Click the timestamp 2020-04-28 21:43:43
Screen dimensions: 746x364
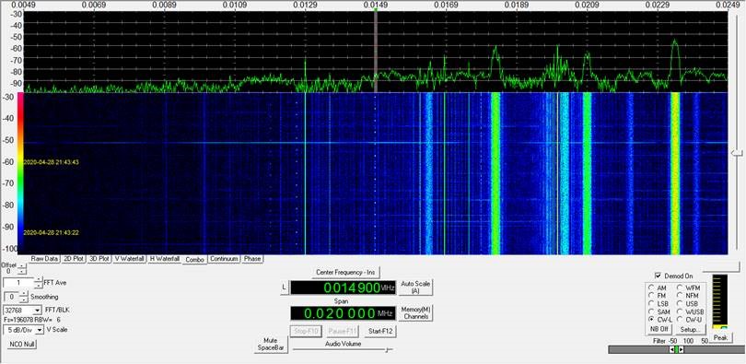[51, 162]
